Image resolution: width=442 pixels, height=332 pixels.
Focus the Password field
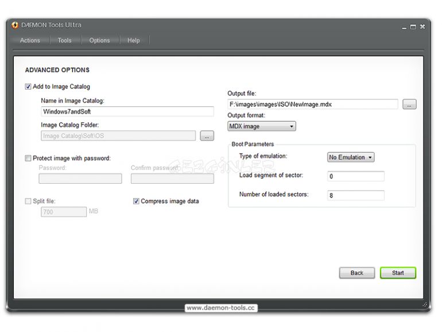pyautogui.click(x=80, y=179)
